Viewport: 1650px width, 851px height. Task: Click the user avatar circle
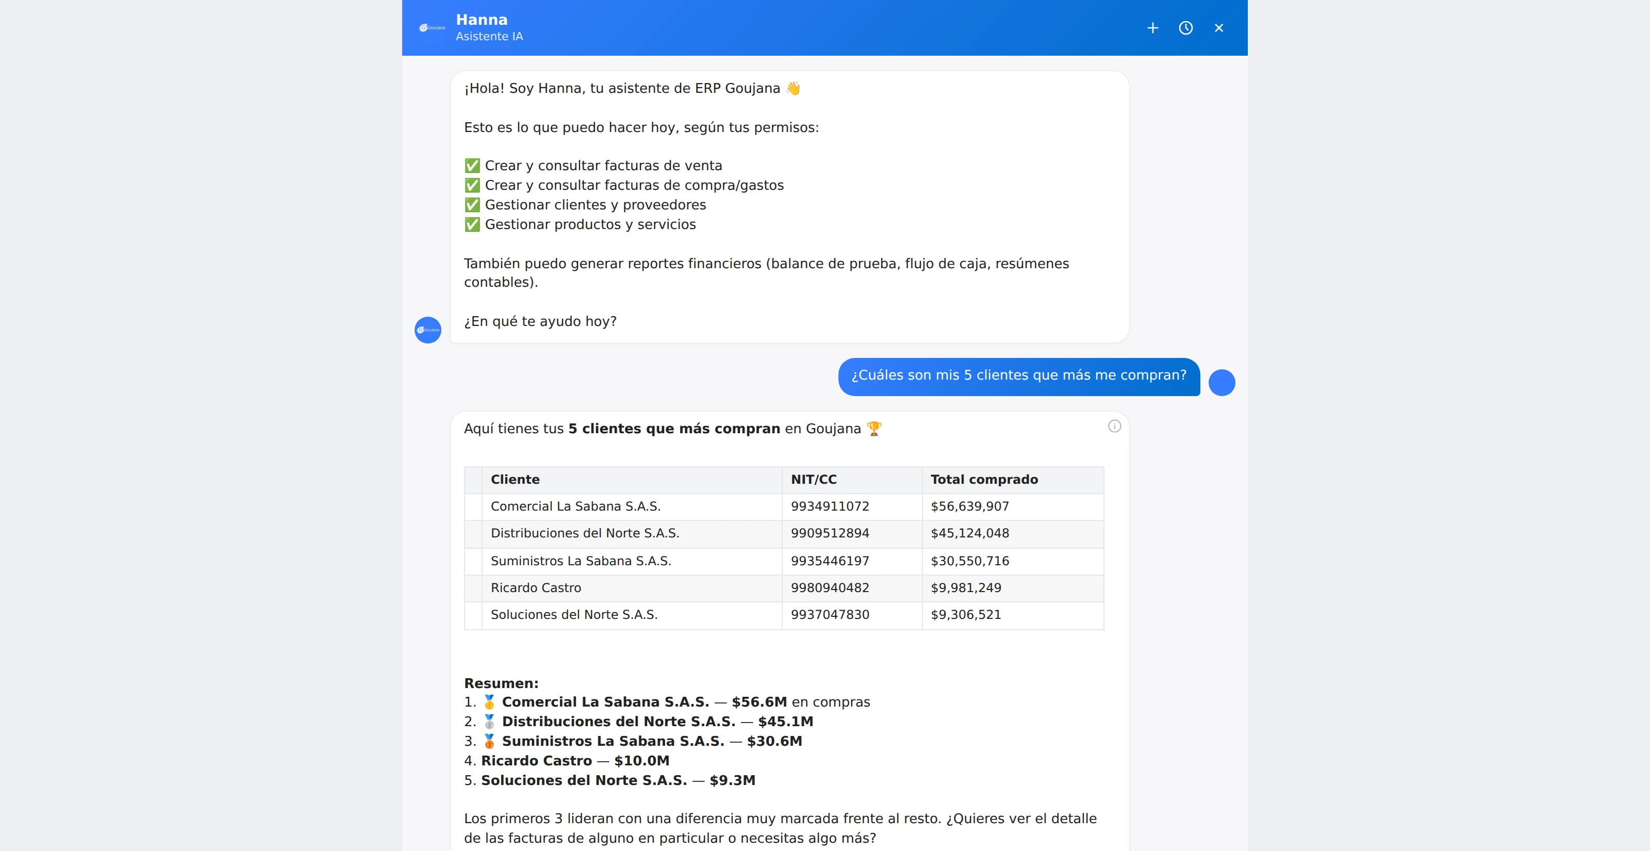coord(1222,383)
